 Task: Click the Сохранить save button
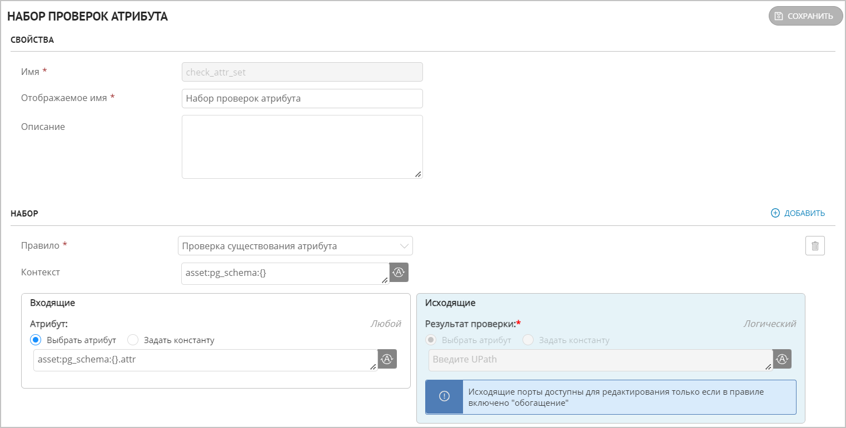point(805,16)
